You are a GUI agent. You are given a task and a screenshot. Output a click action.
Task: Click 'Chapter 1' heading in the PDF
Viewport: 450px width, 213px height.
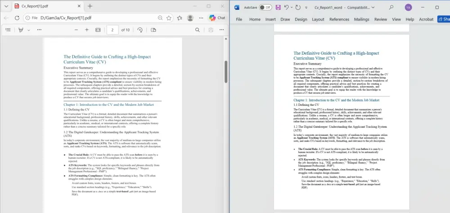click(x=108, y=104)
